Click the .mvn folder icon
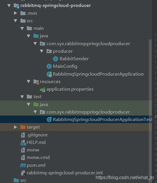This screenshot has width=157, height=183. coord(23,13)
